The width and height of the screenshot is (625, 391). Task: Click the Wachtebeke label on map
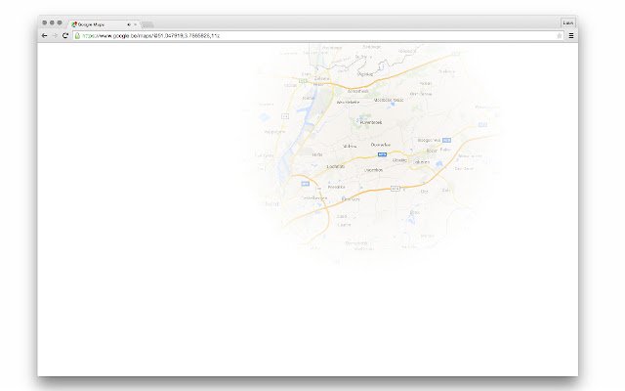click(348, 103)
